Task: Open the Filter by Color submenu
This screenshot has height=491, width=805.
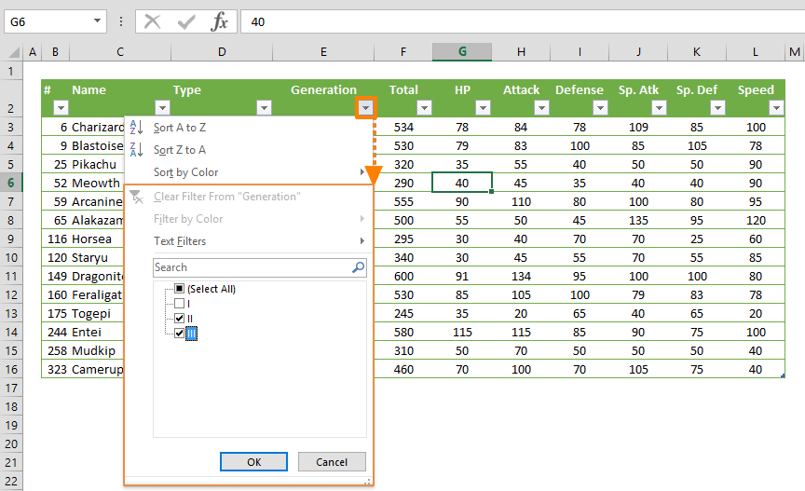Action: click(249, 219)
